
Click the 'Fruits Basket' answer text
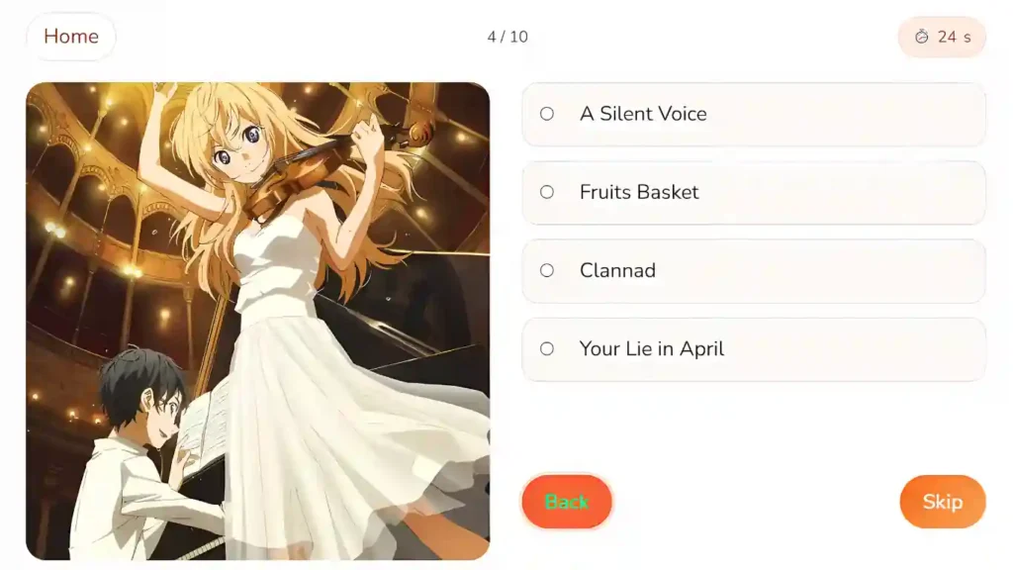[x=639, y=192]
